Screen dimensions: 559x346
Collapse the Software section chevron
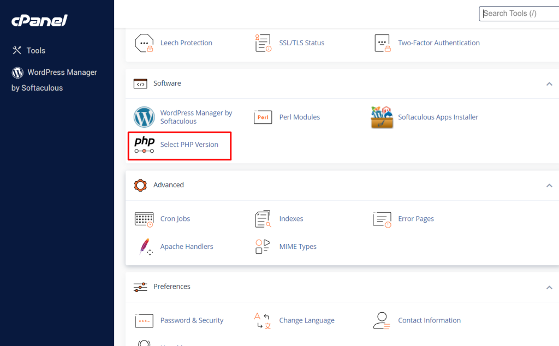point(549,84)
